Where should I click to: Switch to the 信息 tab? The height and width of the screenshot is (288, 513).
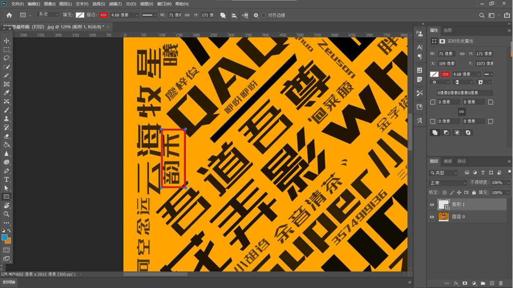coord(448,30)
